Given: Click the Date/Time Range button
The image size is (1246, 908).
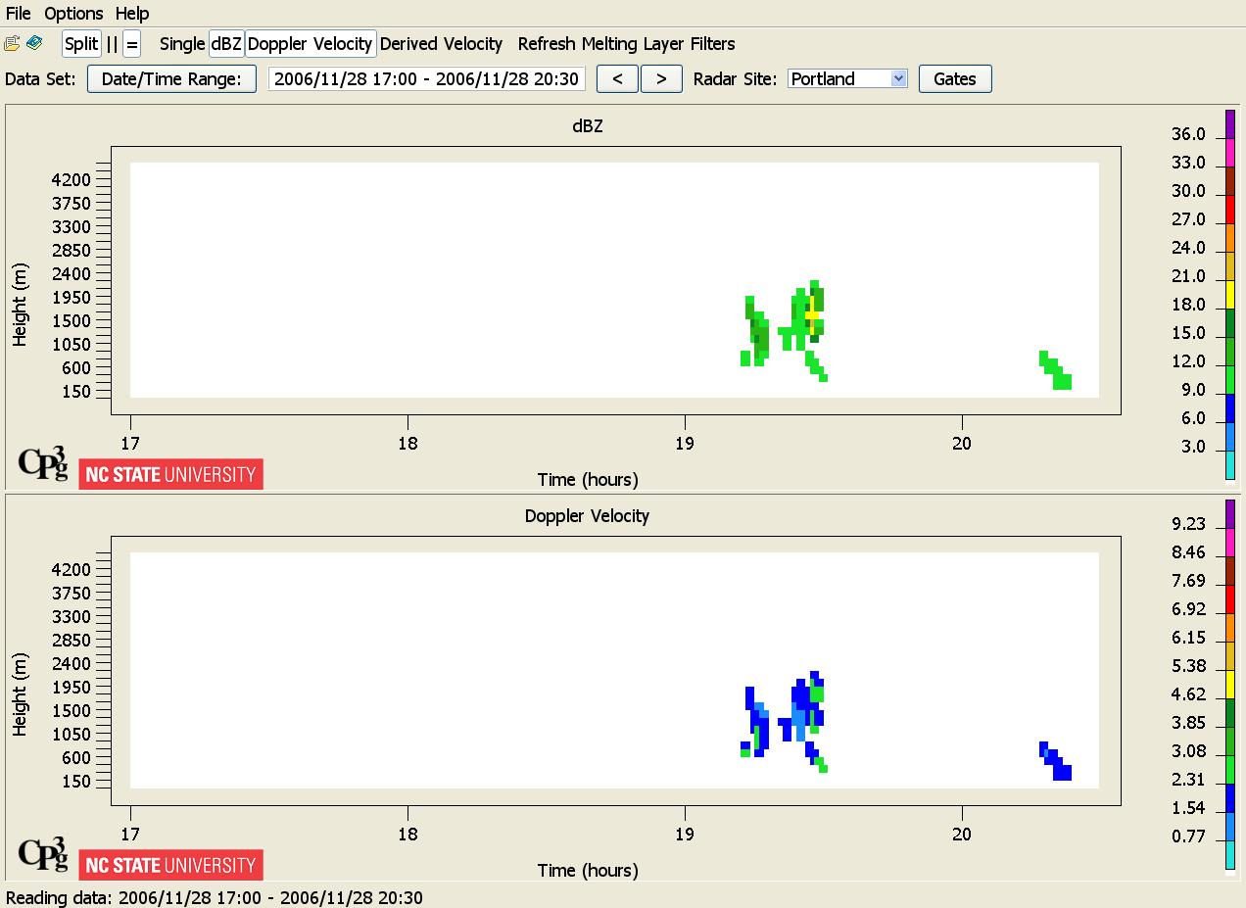Looking at the screenshot, I should click(x=171, y=79).
